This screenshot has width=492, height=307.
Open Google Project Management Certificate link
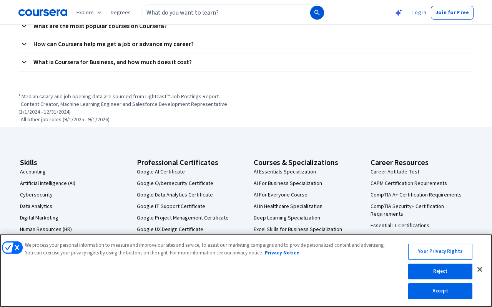183,218
